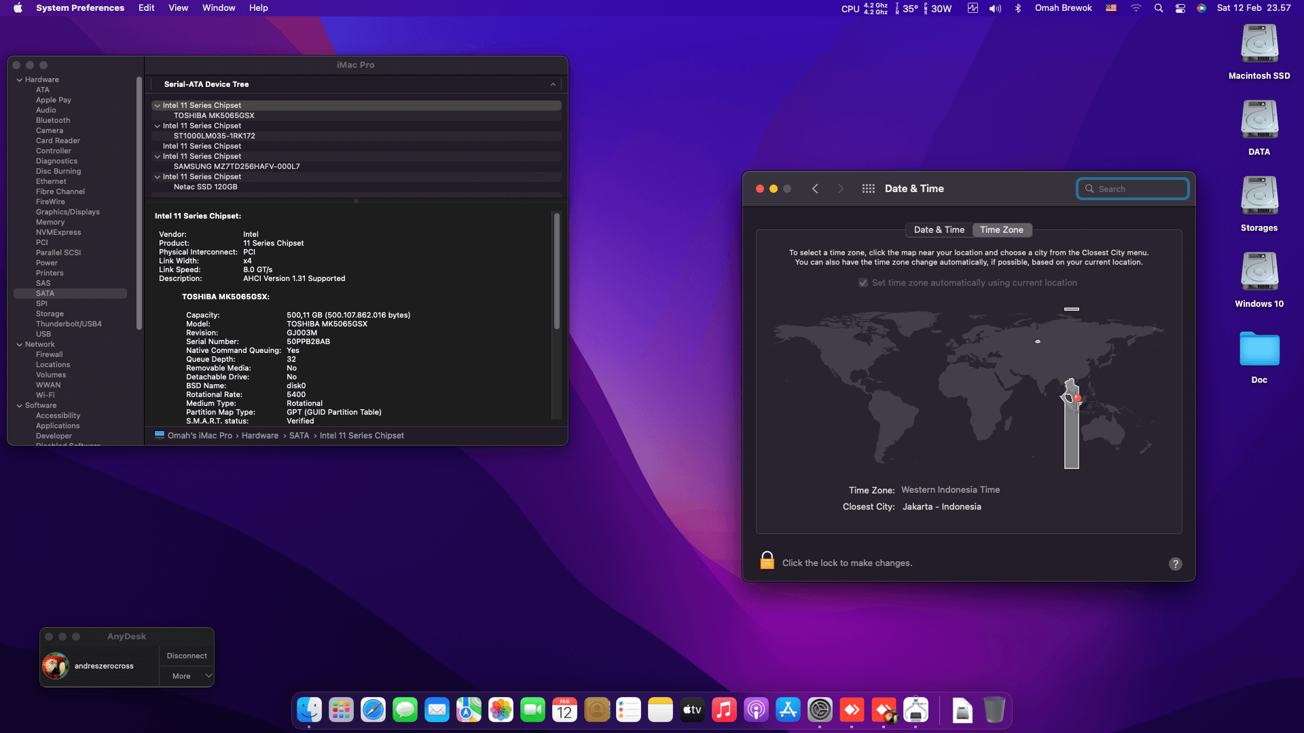Open Reminders in the dock
The width and height of the screenshot is (1304, 733).
point(628,710)
